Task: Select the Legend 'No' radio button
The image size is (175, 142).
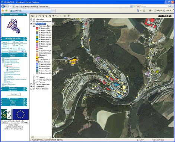Action: [20, 42]
